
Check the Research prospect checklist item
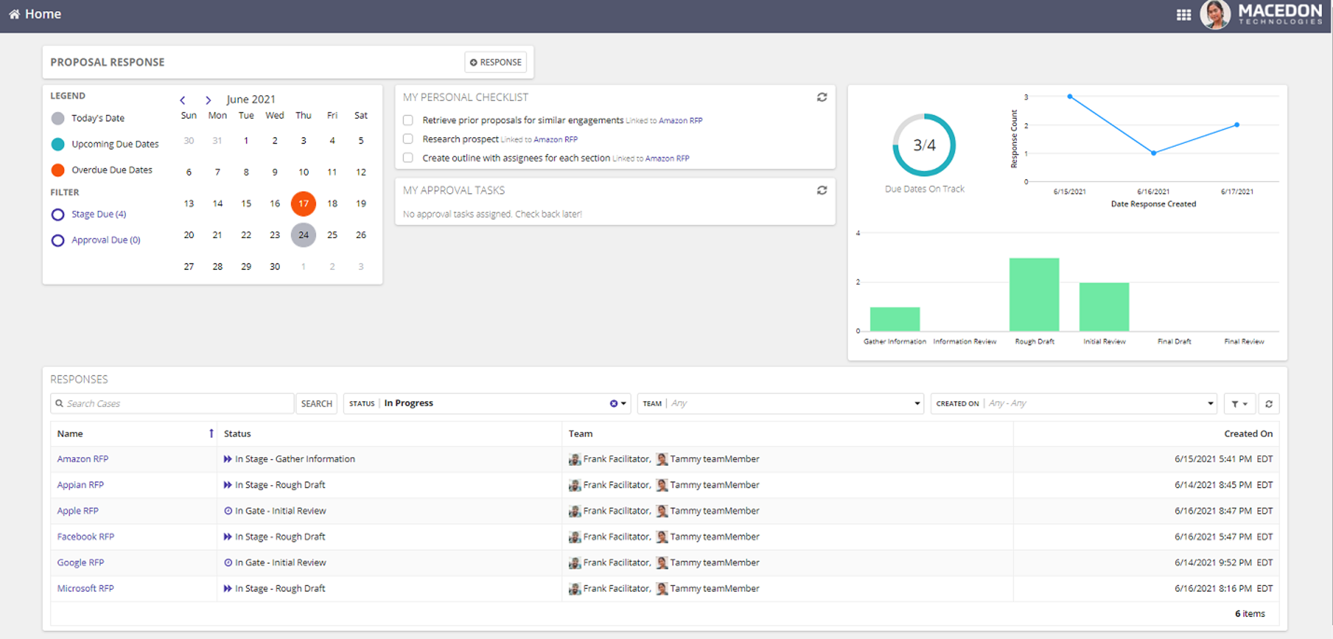tap(408, 139)
